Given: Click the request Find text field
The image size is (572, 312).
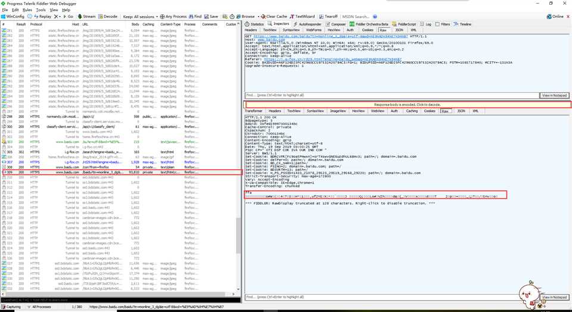Looking at the screenshot, I should tap(392, 95).
